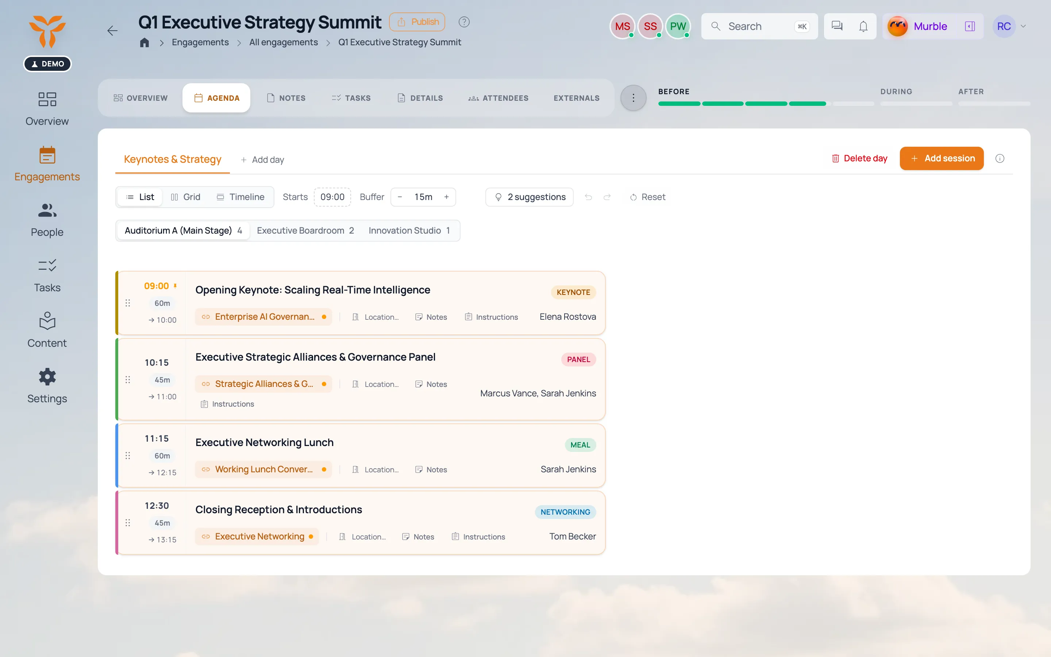Open the notifications bell
The image size is (1051, 657).
pyautogui.click(x=863, y=26)
